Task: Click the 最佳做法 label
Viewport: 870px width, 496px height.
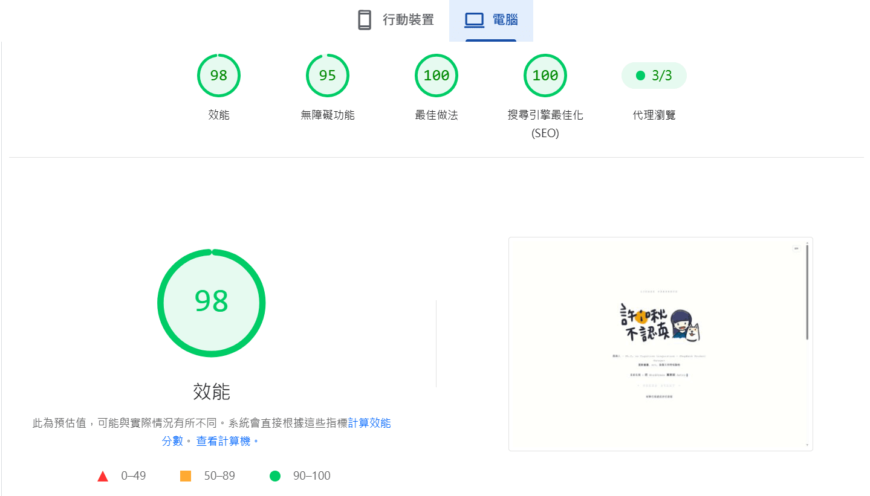Action: coord(437,115)
